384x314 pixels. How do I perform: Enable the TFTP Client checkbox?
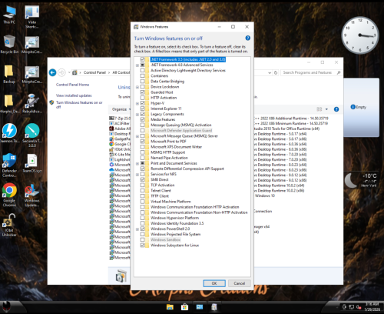(142, 196)
